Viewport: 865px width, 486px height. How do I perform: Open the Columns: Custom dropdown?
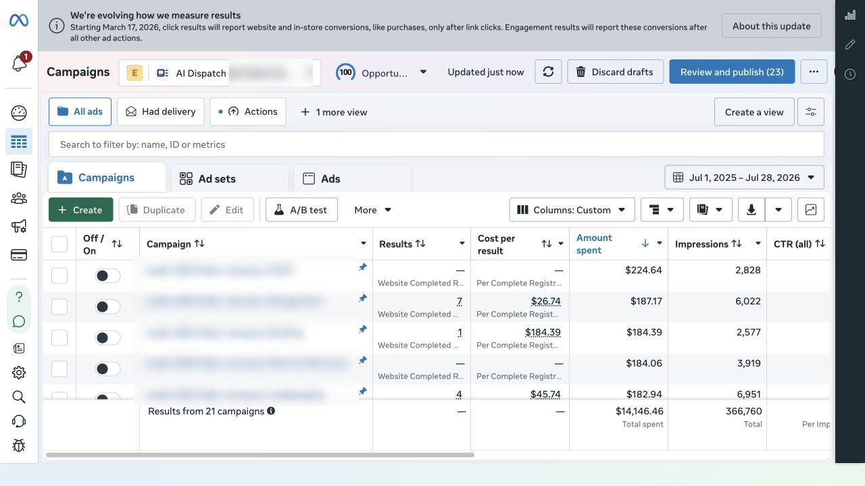(572, 210)
